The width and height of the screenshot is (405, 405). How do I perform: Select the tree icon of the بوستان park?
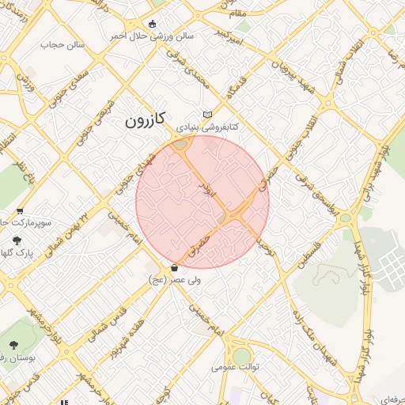(13, 345)
